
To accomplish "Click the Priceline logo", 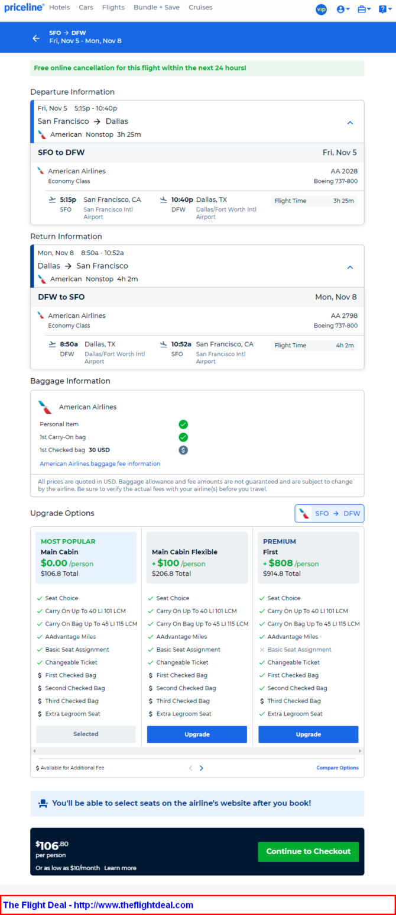I will click(24, 8).
